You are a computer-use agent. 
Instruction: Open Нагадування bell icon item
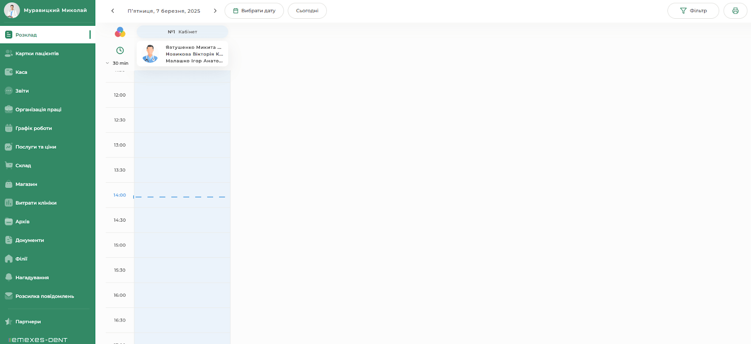pos(8,277)
